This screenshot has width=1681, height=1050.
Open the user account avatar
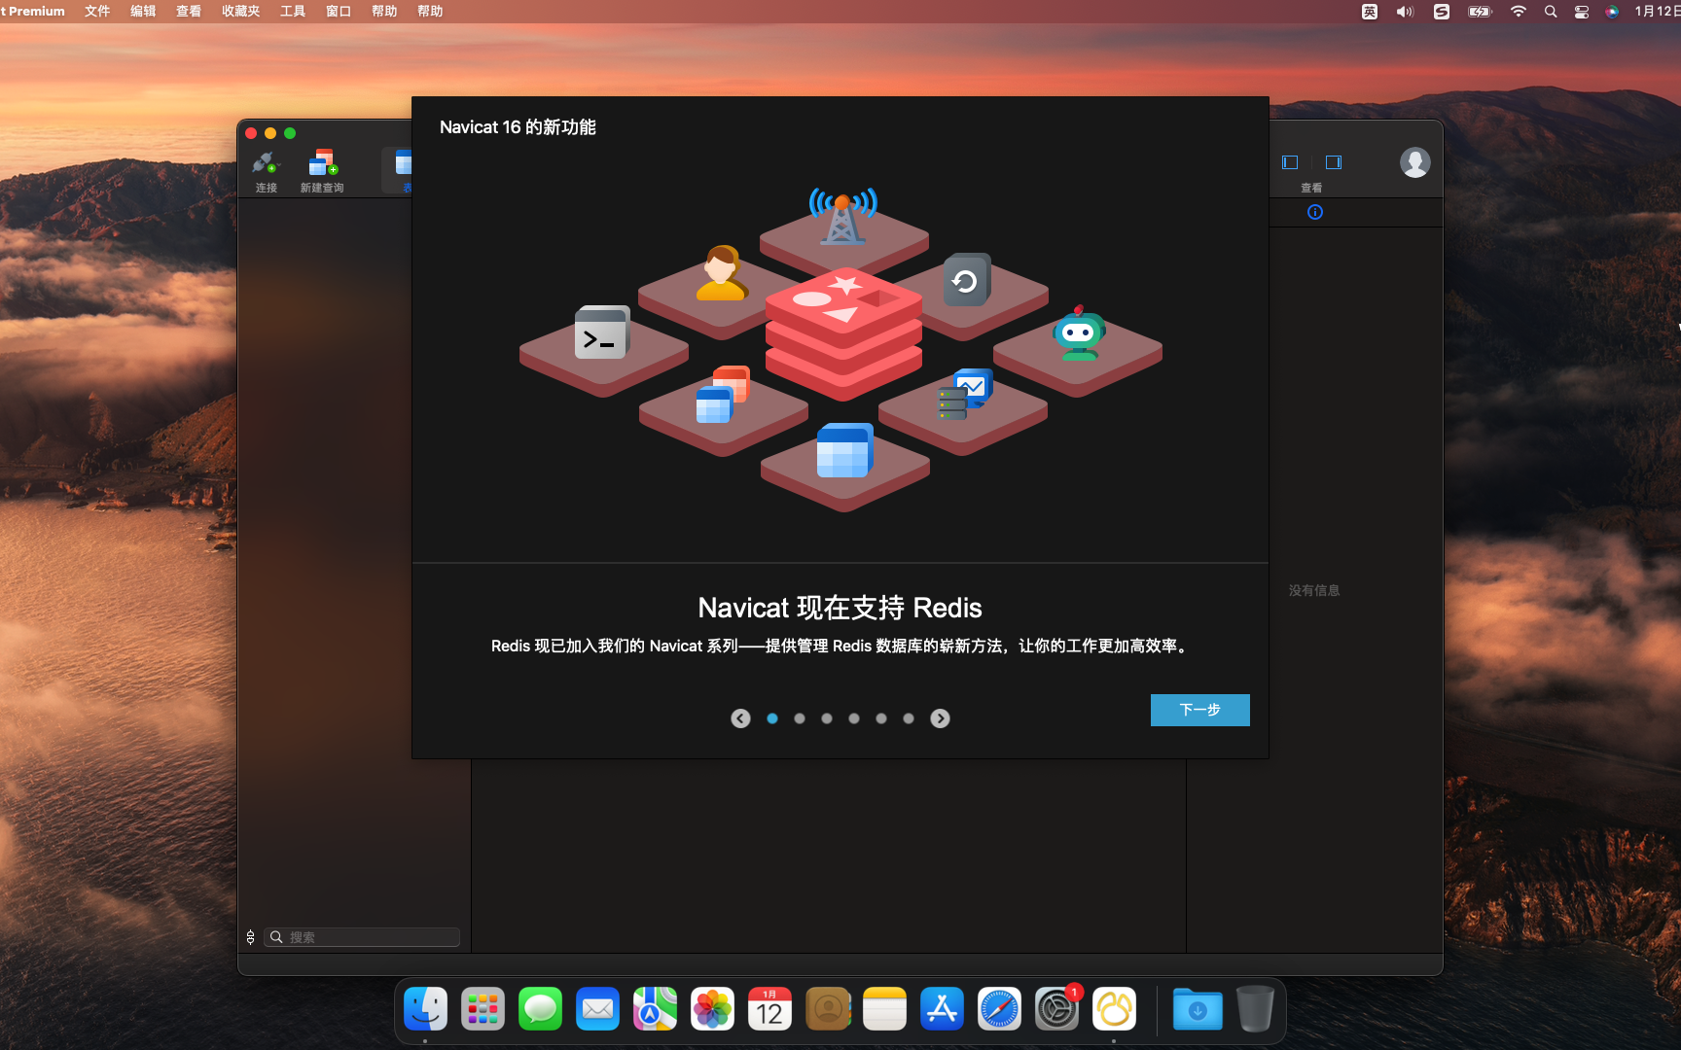tap(1415, 162)
